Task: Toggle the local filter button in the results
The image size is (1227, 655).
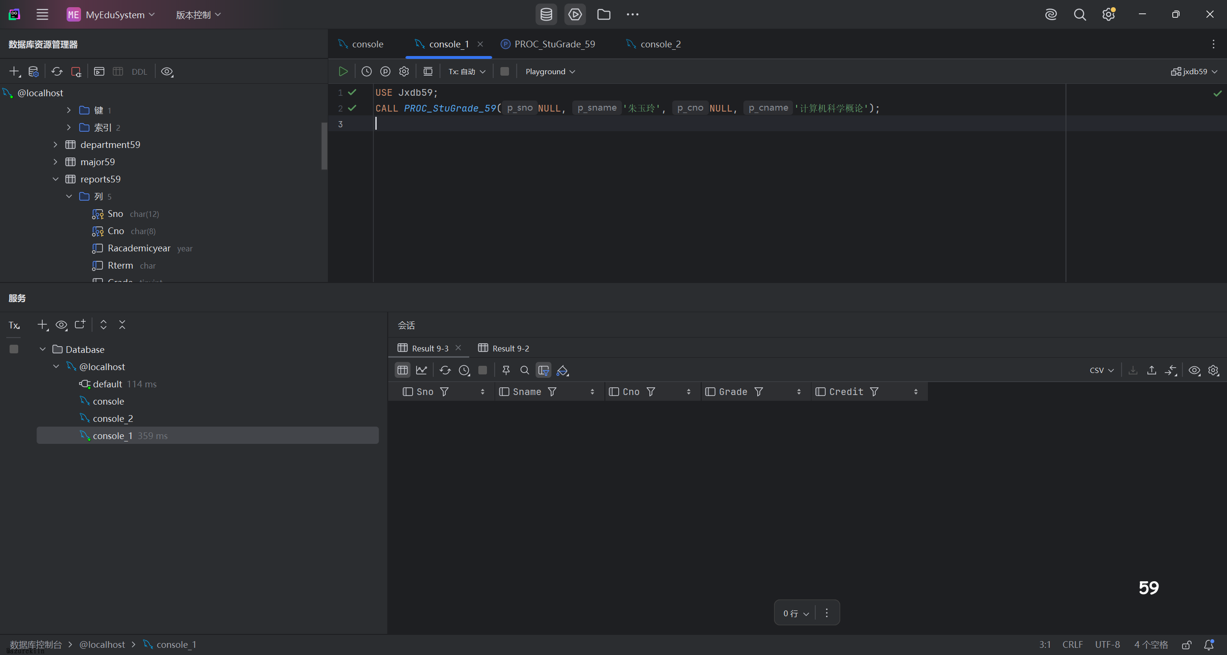Action: coord(544,370)
